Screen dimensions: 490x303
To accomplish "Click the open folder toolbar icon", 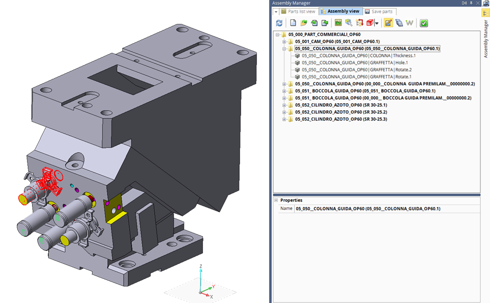I will tap(304, 23).
